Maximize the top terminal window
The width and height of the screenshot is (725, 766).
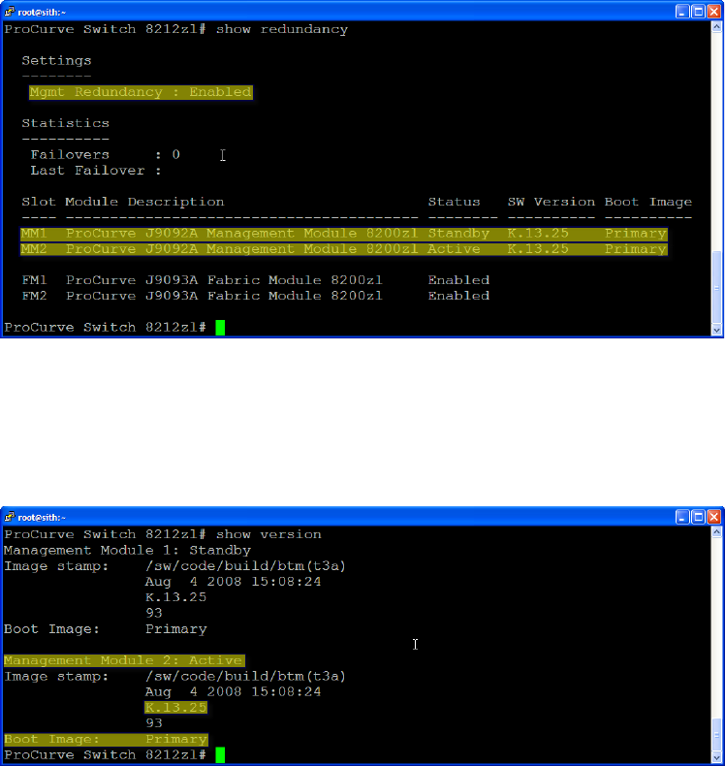point(698,12)
